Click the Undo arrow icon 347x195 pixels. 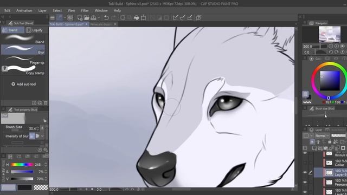tap(106, 18)
